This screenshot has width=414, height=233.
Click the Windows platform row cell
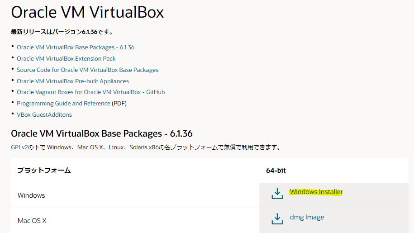[135, 195]
